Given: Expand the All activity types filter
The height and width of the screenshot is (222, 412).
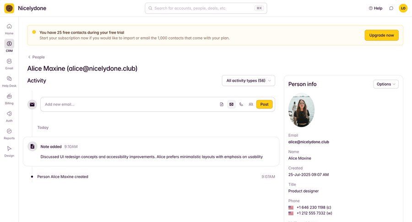Looking at the screenshot, I should pyautogui.click(x=249, y=81).
